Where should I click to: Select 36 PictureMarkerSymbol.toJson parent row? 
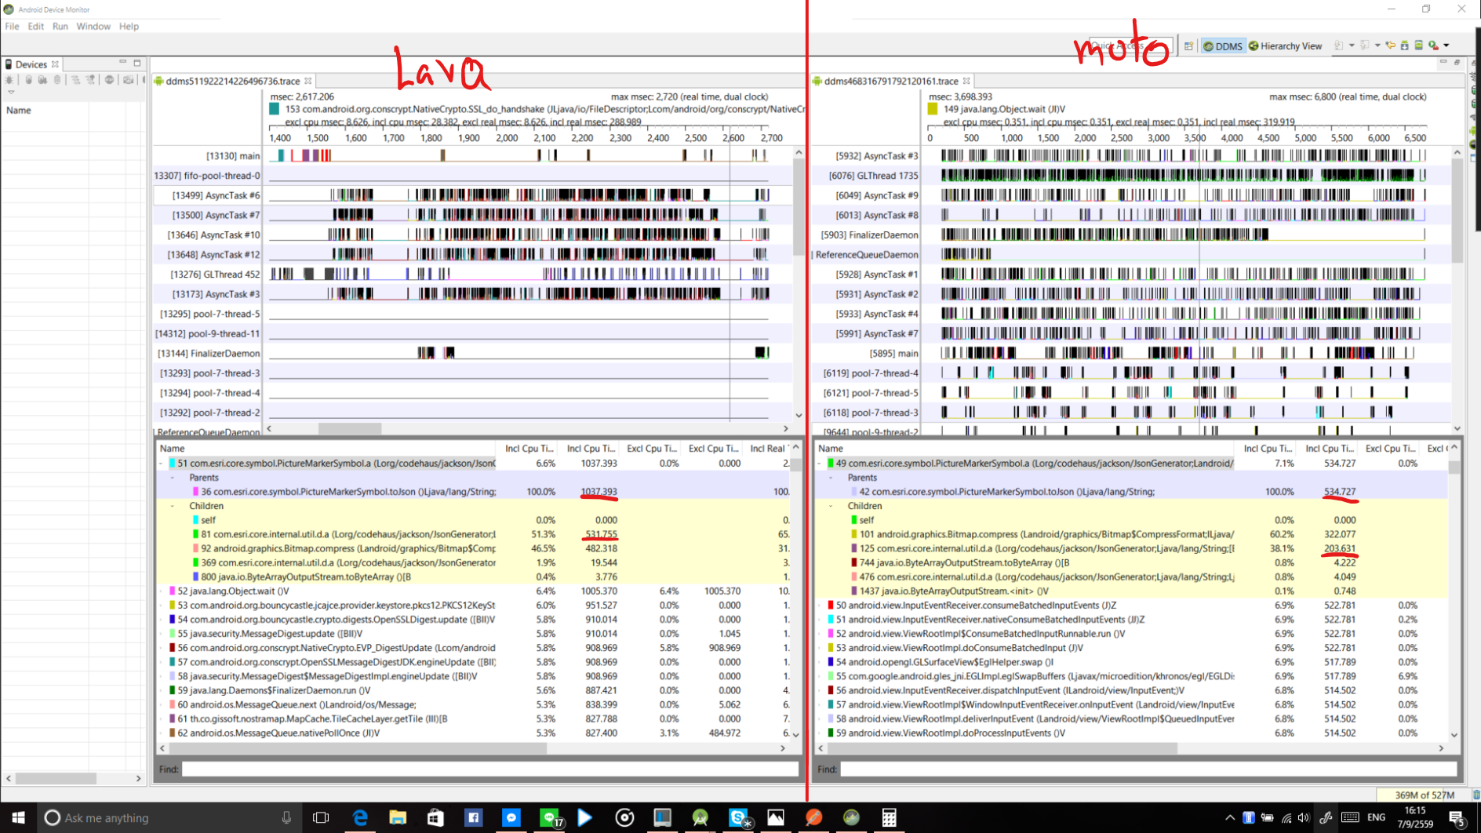(x=474, y=492)
